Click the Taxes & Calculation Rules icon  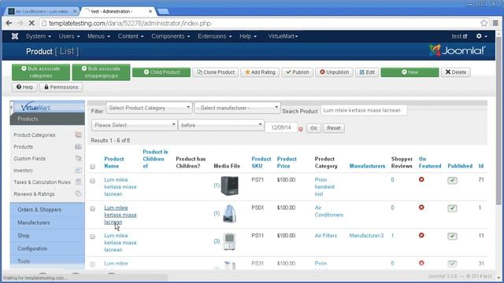[78, 182]
